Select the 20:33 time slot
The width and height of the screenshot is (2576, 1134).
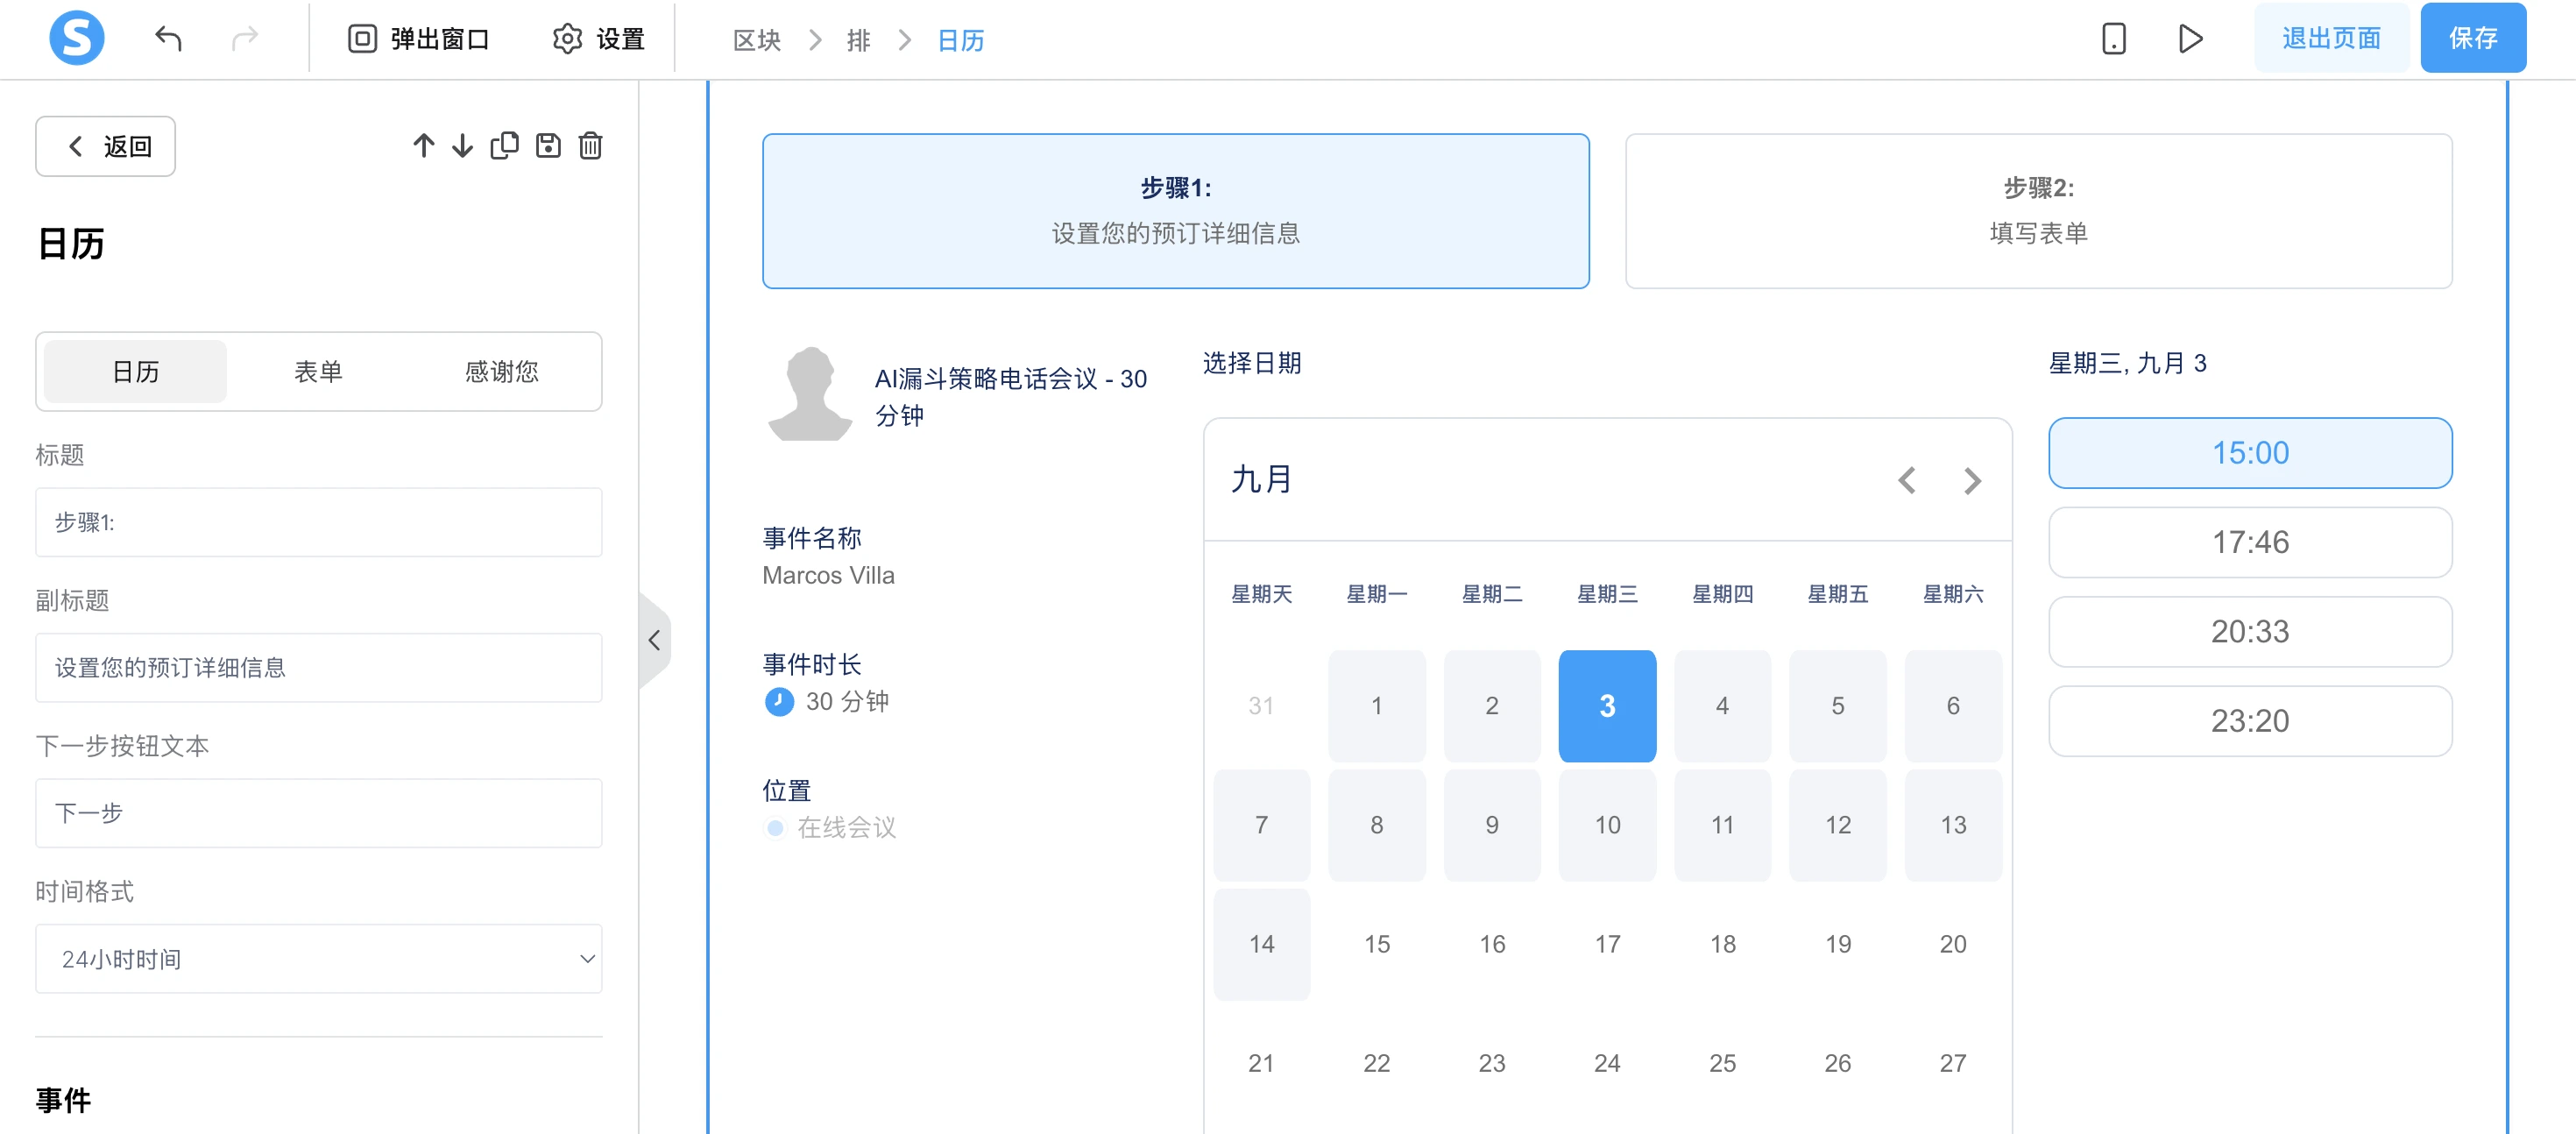[2250, 631]
